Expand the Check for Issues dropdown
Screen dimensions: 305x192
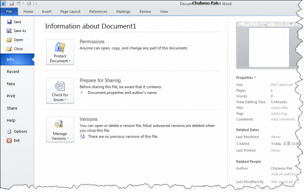pyautogui.click(x=60, y=91)
